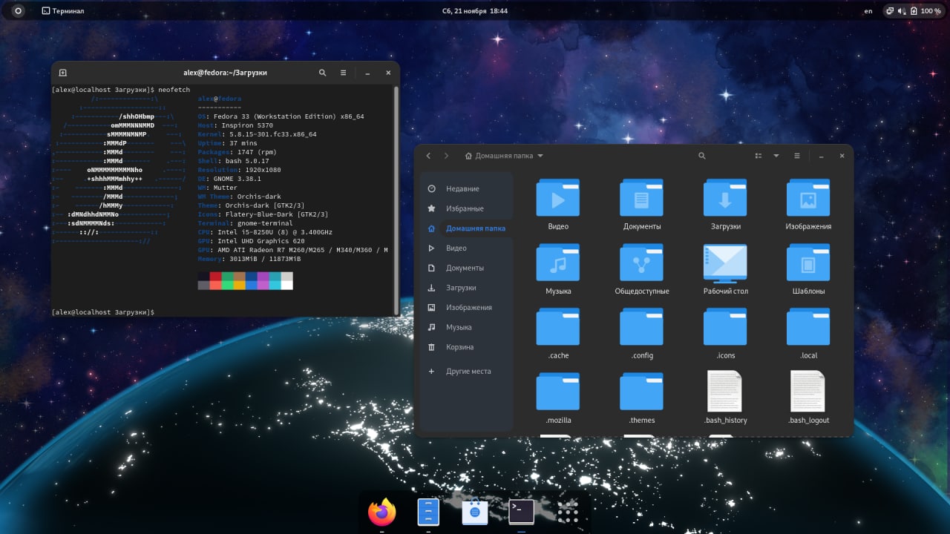The height and width of the screenshot is (534, 950).
Task: Select the .icons folder
Action: (725, 327)
